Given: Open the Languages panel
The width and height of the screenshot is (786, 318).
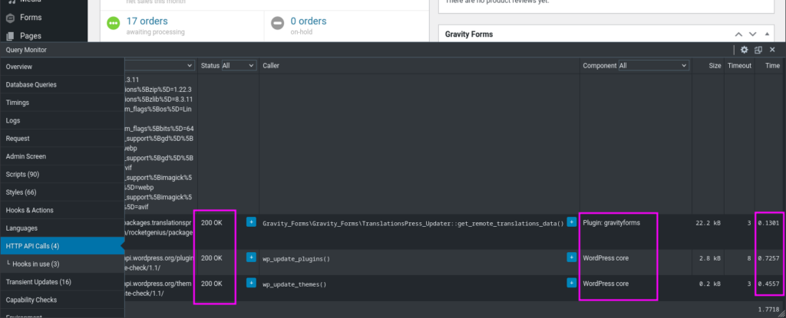Looking at the screenshot, I should point(62,228).
